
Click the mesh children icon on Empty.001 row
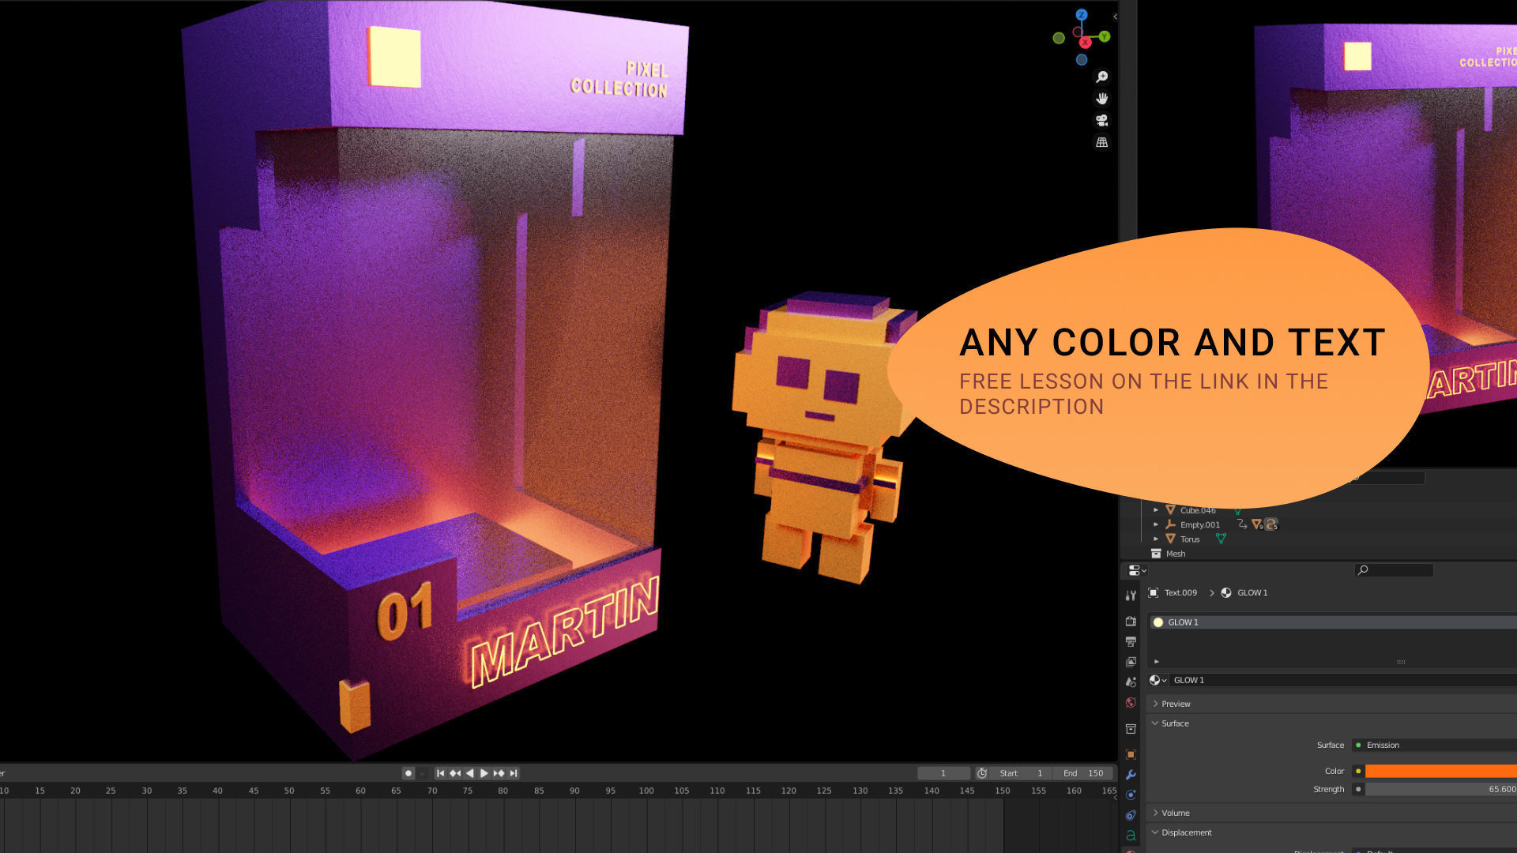coord(1257,524)
